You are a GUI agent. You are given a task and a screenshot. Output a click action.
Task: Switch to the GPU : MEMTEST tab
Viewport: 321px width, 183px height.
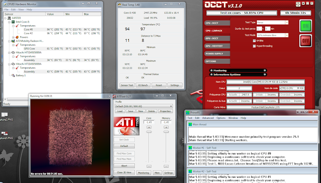(217, 46)
